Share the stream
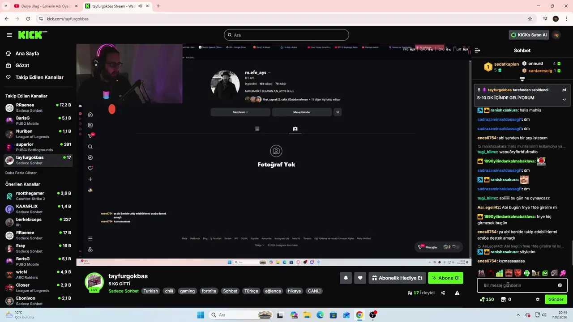Screen dimensions: 573x322 pos(443,293)
